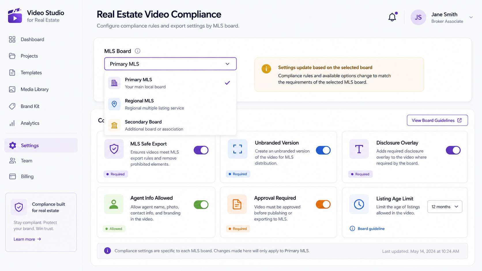The height and width of the screenshot is (271, 482).
Task: Click the Disclosure Overlay T icon
Action: pyautogui.click(x=359, y=149)
